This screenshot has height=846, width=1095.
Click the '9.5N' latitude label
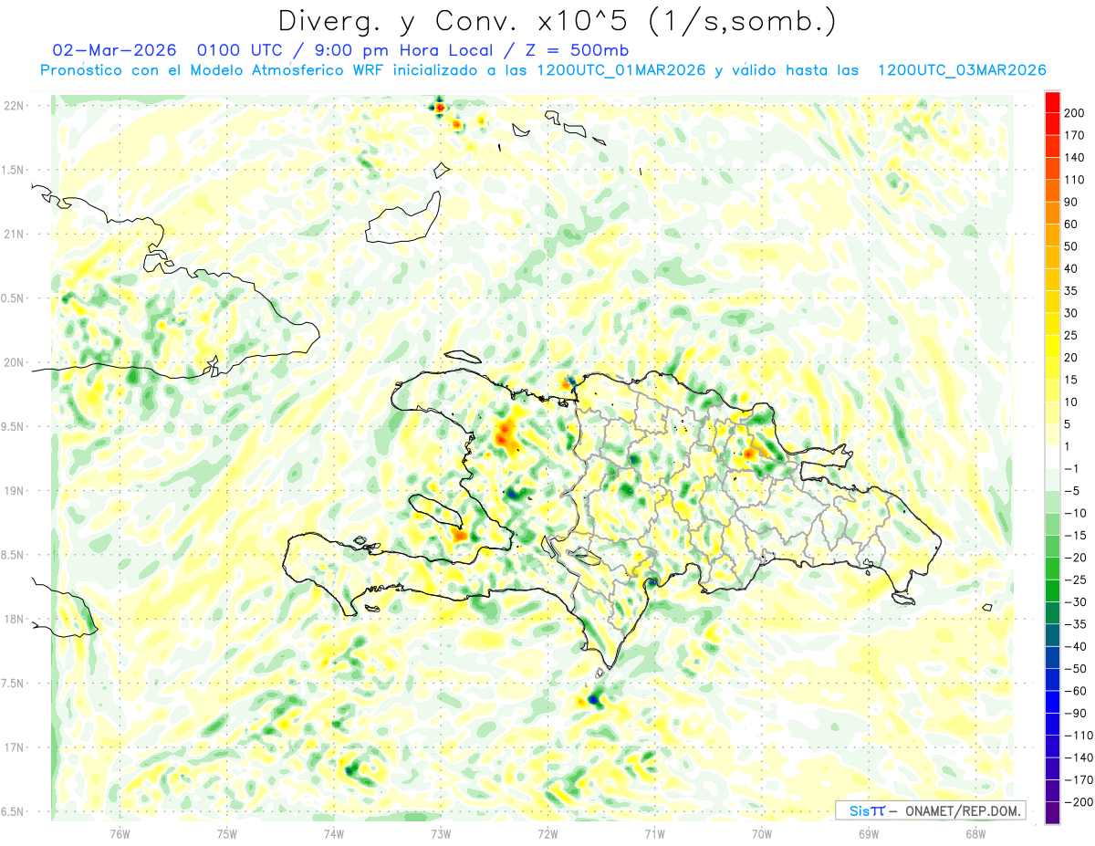click(13, 426)
